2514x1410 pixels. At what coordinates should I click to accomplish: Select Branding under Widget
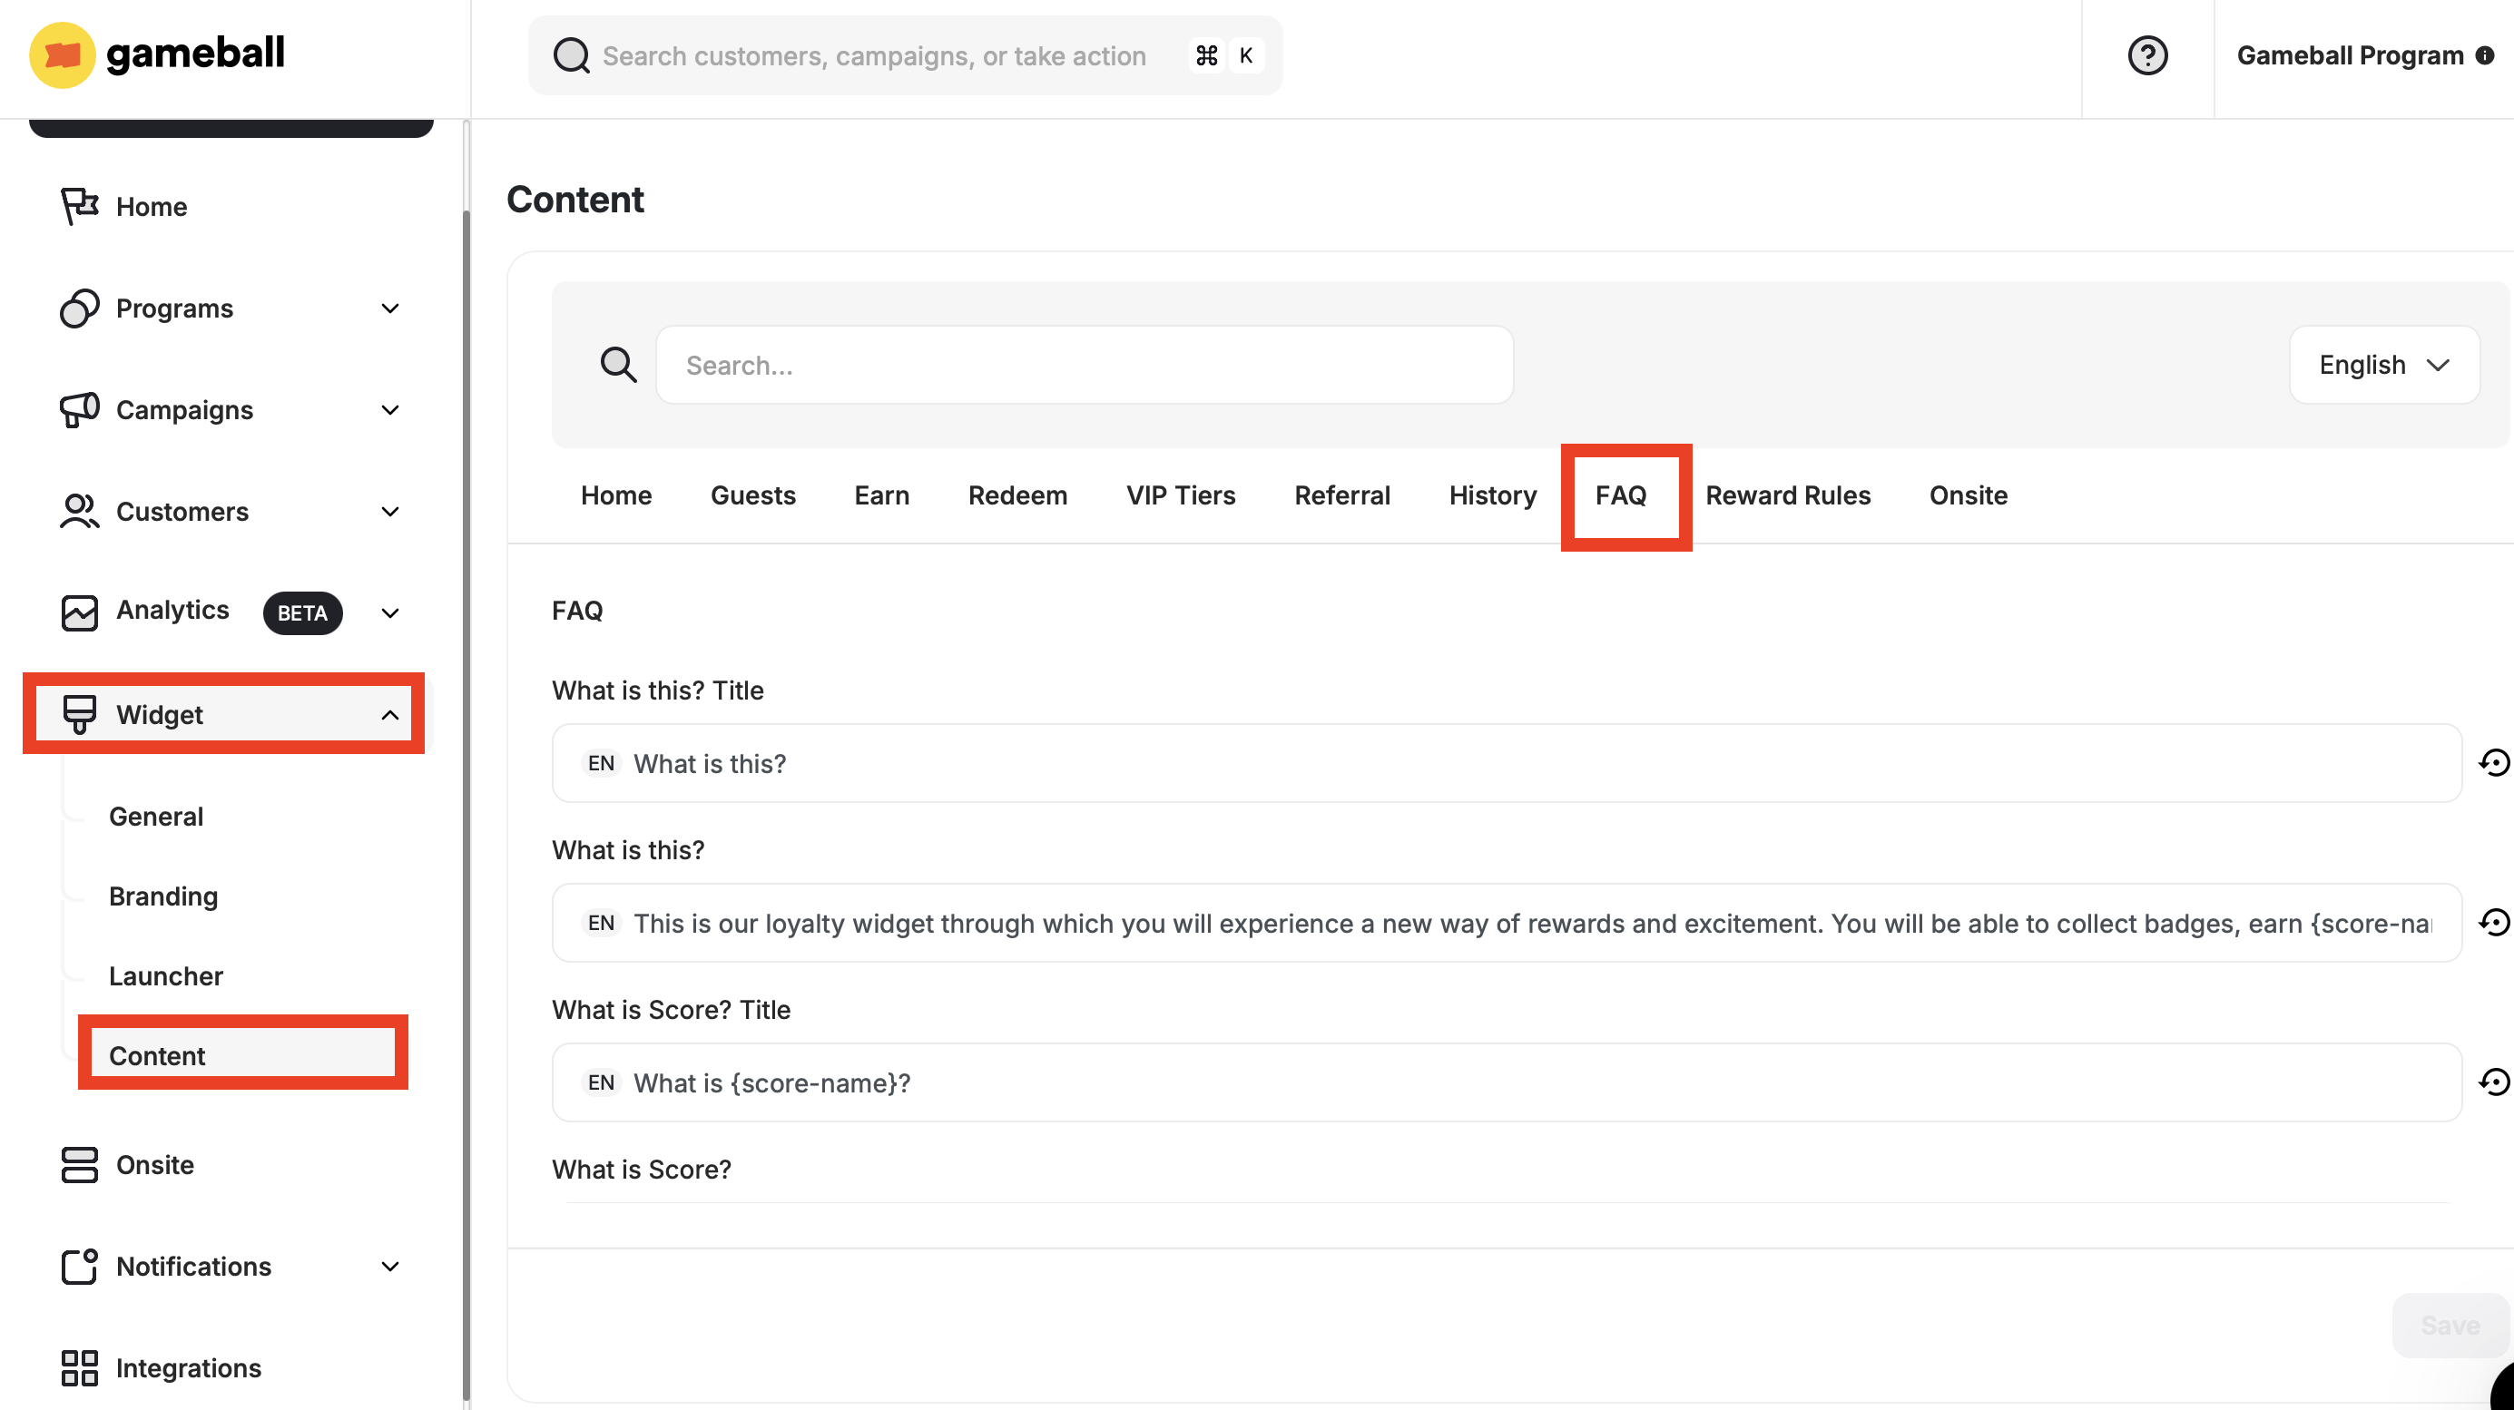162,896
